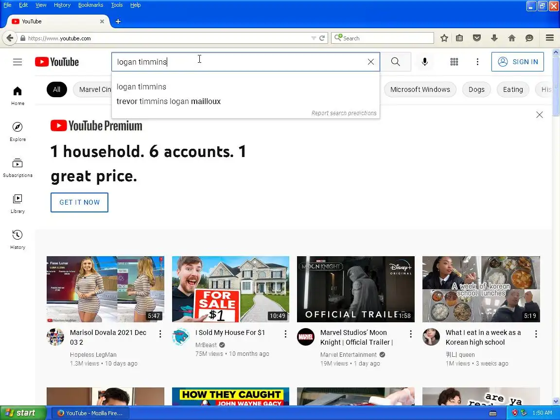The width and height of the screenshot is (560, 420).
Task: Open the Marvel Entertainment channel avatar
Action: click(306, 337)
